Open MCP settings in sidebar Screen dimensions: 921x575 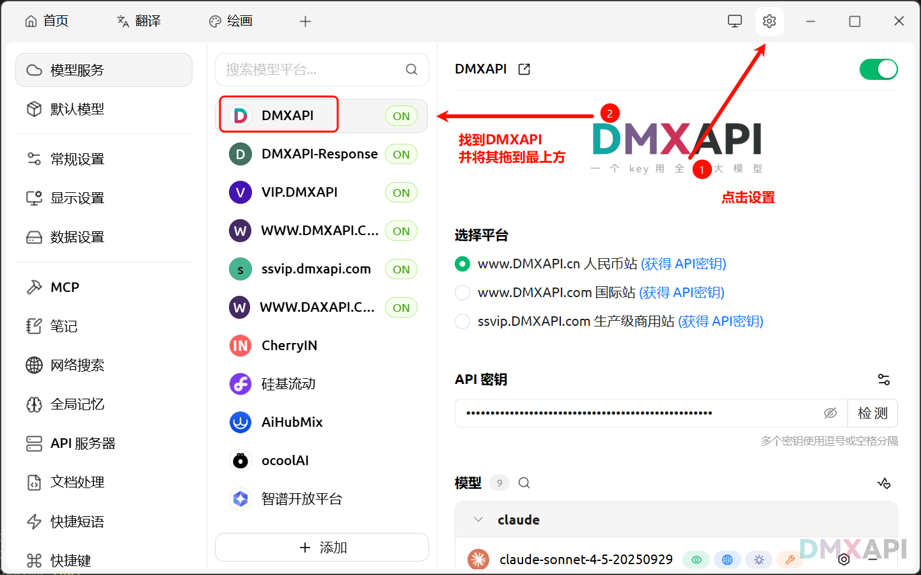(x=65, y=287)
